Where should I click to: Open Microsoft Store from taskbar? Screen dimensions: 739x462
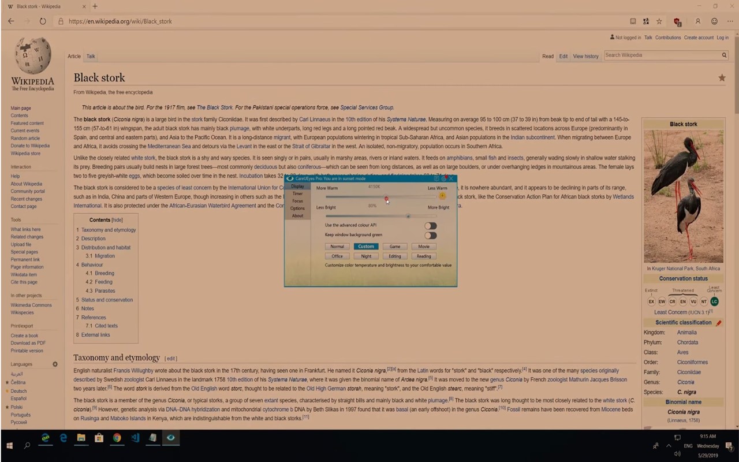(99, 438)
